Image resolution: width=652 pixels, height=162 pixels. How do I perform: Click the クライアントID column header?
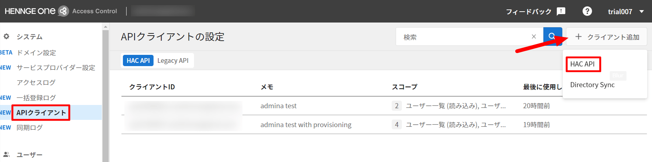(152, 87)
